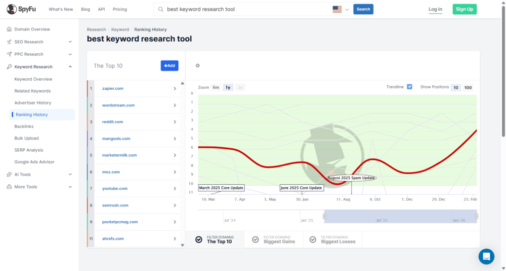Expand SEO Research menu chevron
506x271 pixels.
70,42
